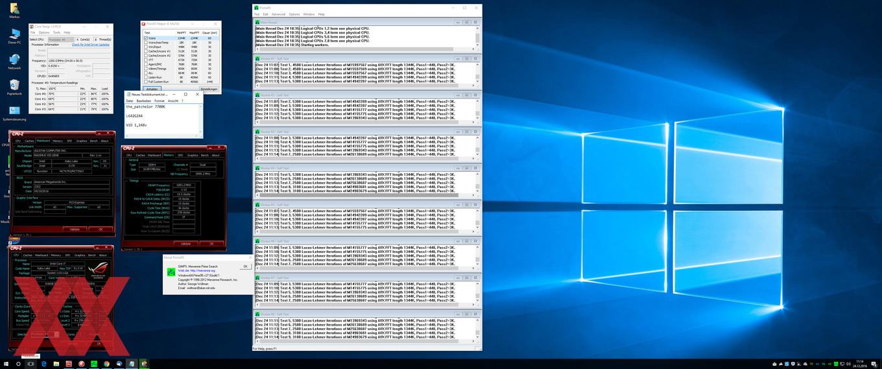Check the Vin/Input test checkbox
Image resolution: width=882 pixels, height=369 pixels.
tap(145, 47)
